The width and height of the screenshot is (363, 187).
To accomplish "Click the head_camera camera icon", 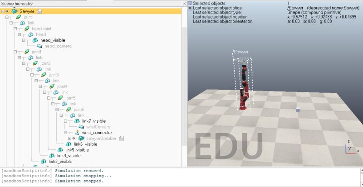I will click(39, 46).
